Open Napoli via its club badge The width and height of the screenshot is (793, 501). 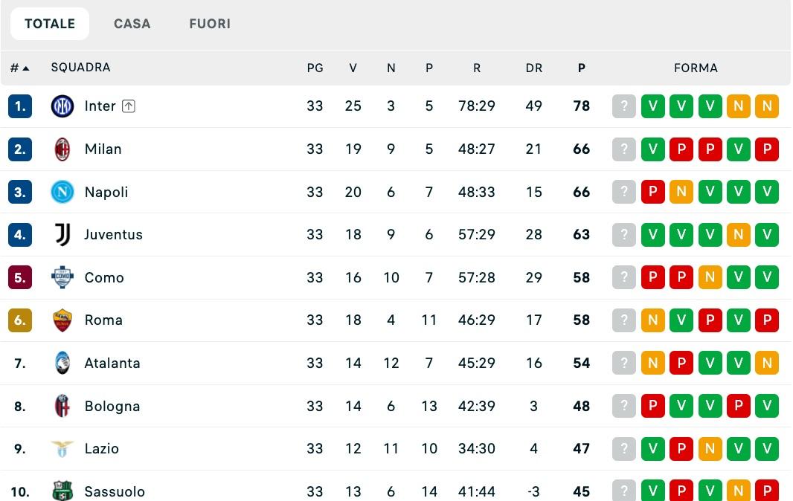62,191
